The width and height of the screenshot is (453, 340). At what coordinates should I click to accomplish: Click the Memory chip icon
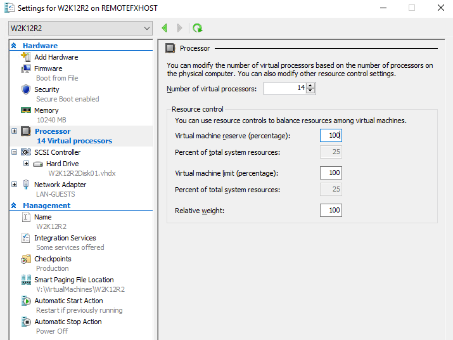click(26, 110)
